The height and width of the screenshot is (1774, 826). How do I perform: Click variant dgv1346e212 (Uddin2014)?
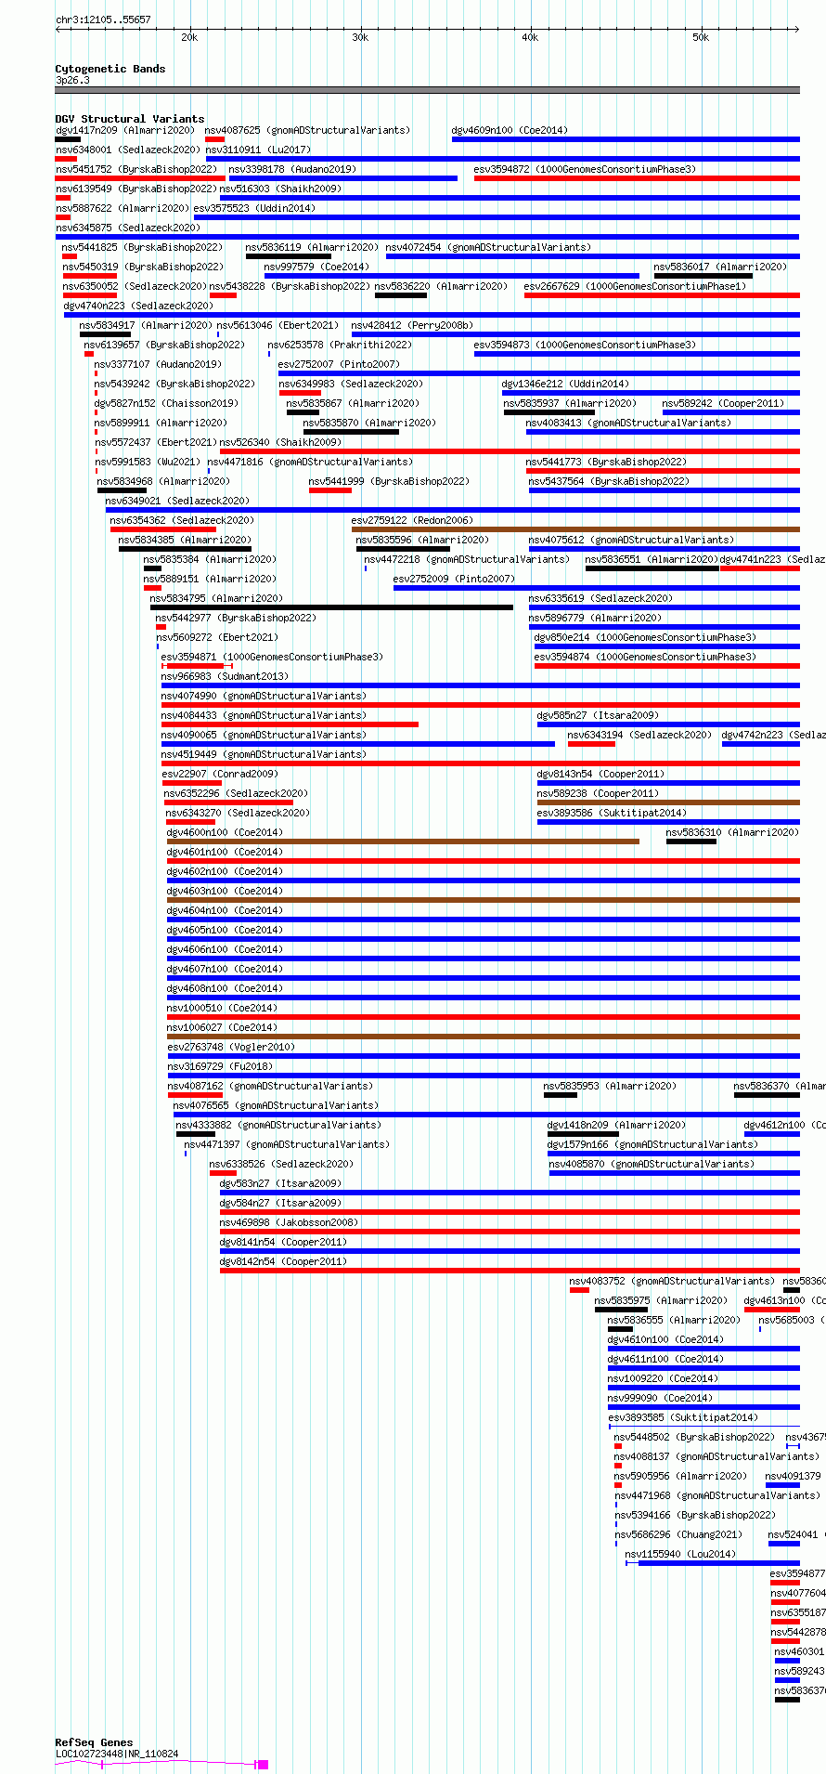[x=565, y=384]
